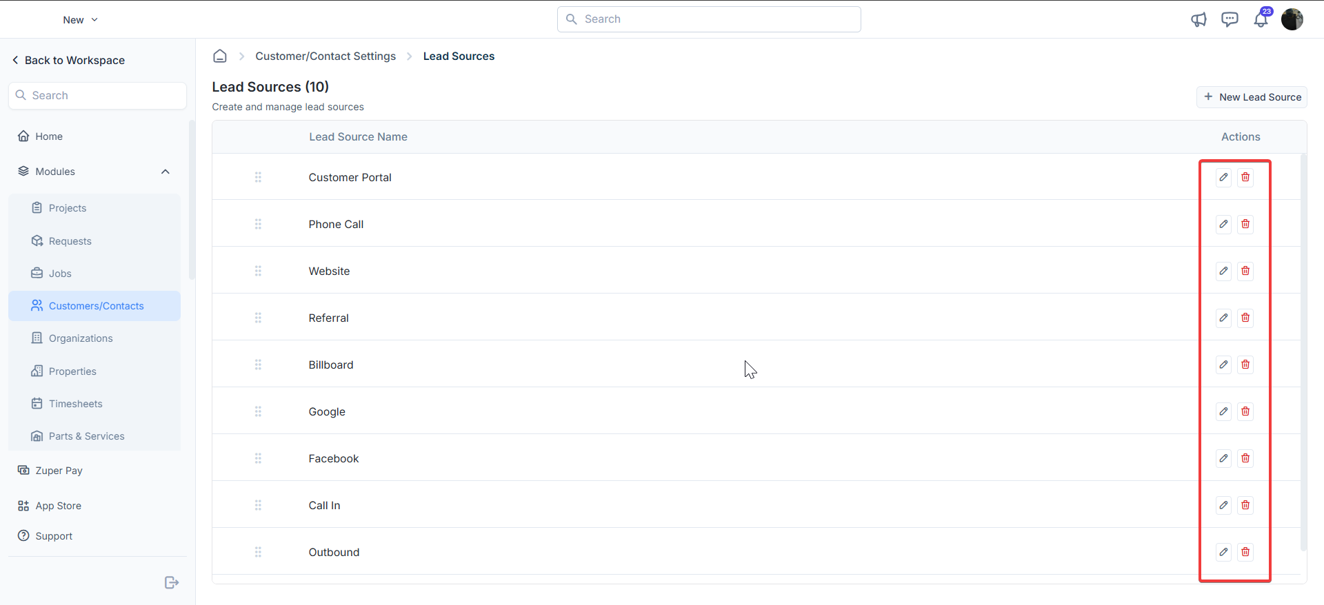Screen dimensions: 1324x605
Task: Edit the Facebook lead source
Action: coord(1223,458)
